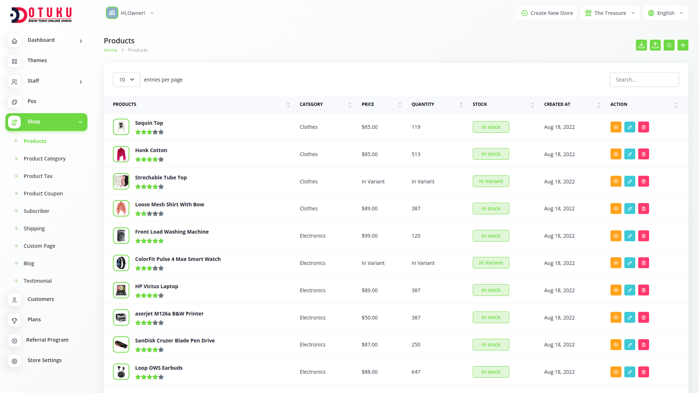Edit the Strechable Tube Top product
The image size is (699, 393).
coord(629,181)
